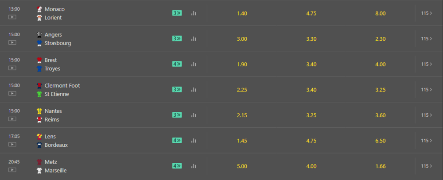Open stats bars icon for Clermont Foot match

(194, 89)
